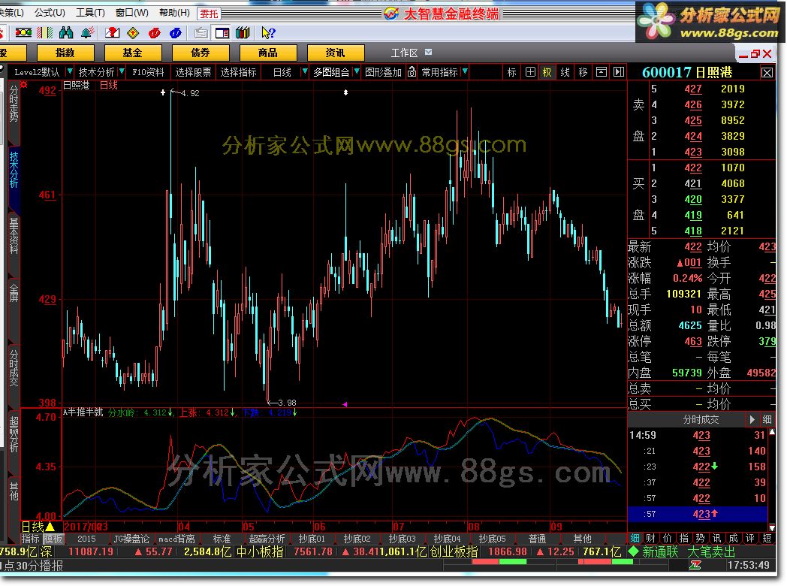Click F10资料 in the chart toolbar
Viewport: 787px width, 586px height.
[148, 72]
